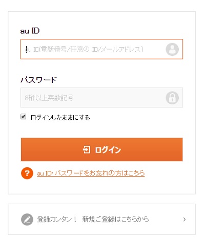
Task: Open the au ID・パスワードをお忘れの方はこちら link
Action: coord(91,173)
